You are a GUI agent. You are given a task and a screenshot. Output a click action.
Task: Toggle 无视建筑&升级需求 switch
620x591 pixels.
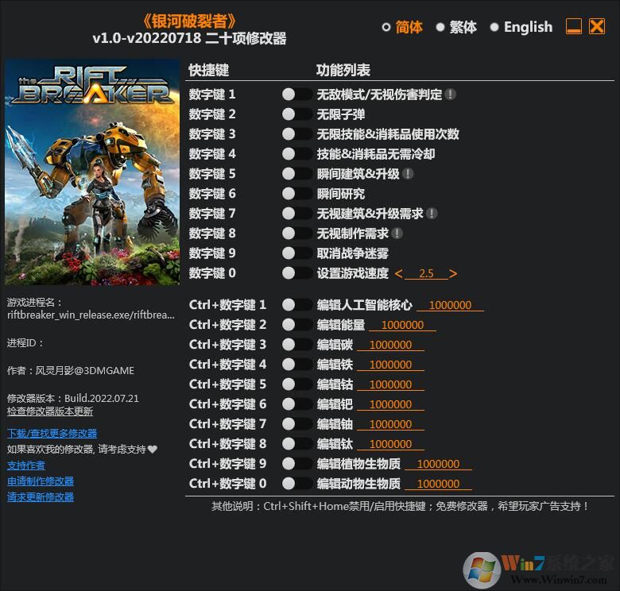[x=297, y=214]
